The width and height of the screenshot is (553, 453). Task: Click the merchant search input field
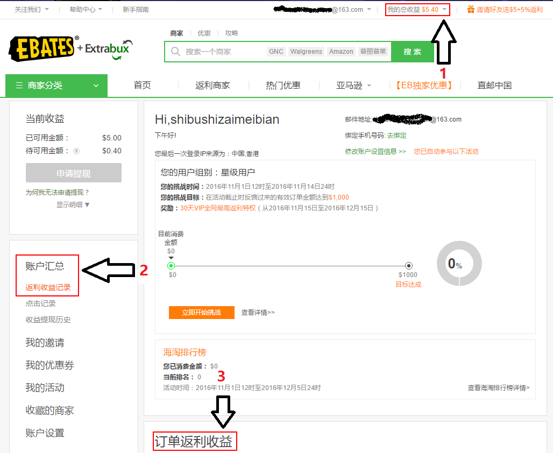226,51
